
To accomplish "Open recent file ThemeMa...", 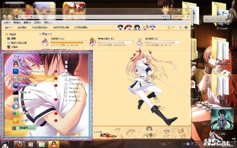I will click(x=74, y=75).
